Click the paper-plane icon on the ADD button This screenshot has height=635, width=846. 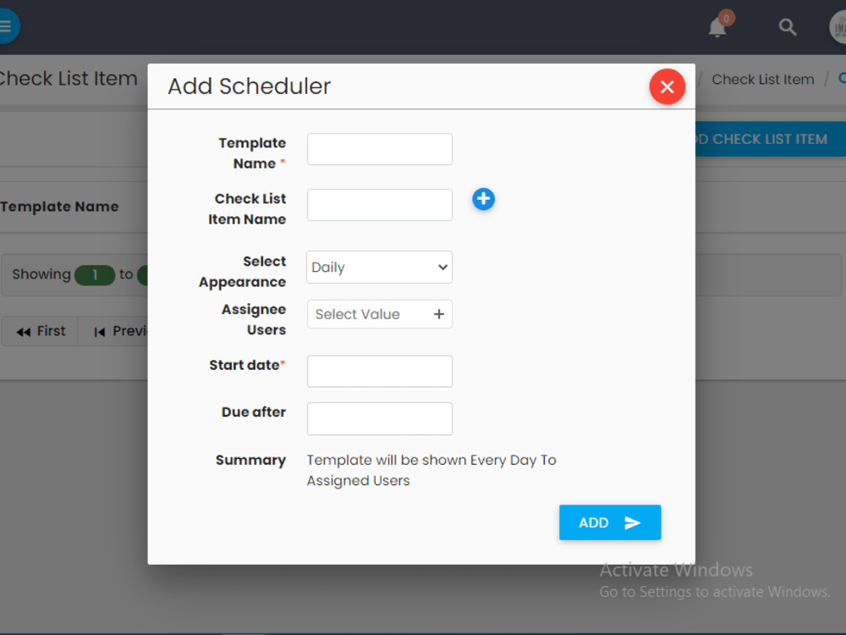[x=633, y=522]
